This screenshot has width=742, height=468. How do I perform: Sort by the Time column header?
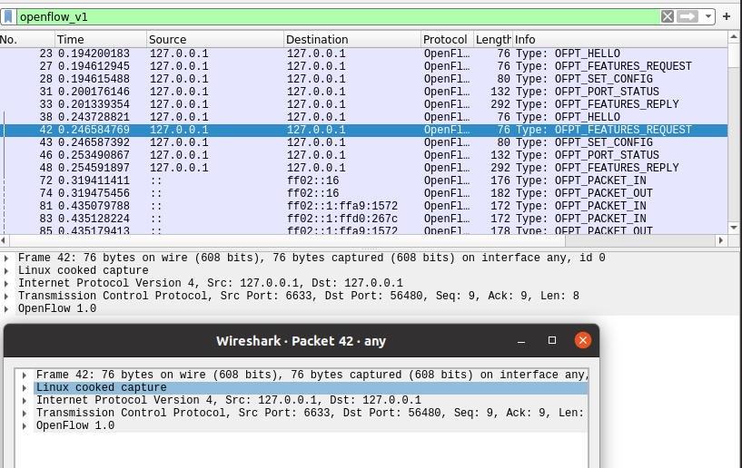click(x=101, y=40)
